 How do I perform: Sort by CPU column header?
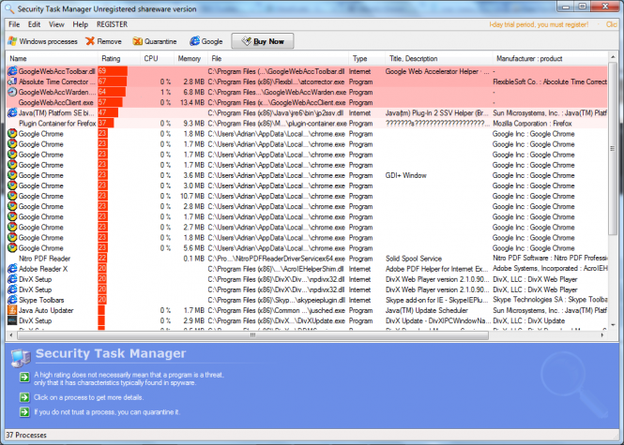click(x=158, y=59)
